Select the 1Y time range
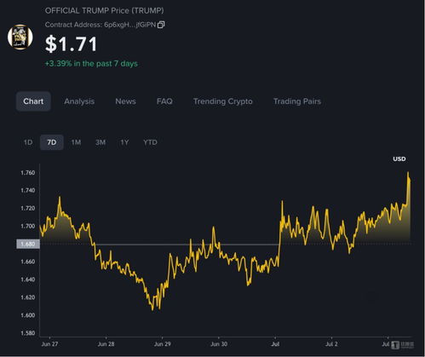The image size is (425, 357). click(124, 142)
